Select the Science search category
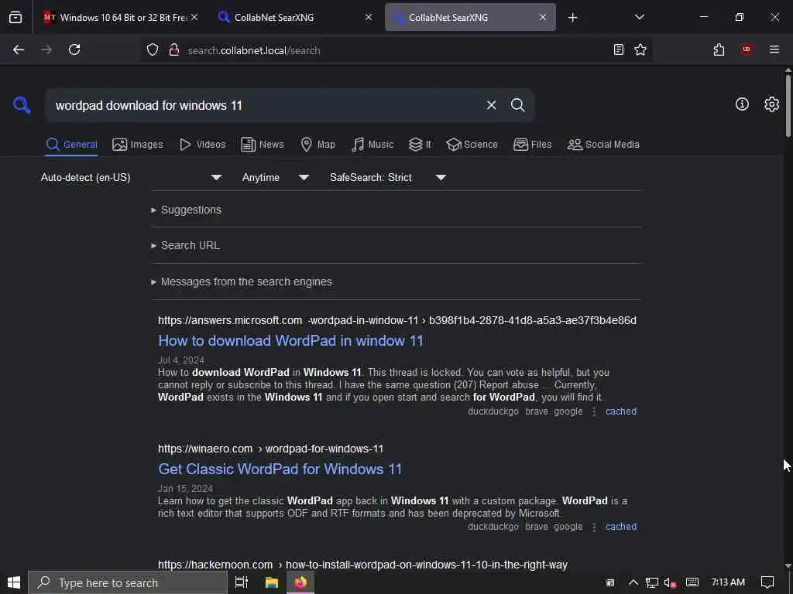 472,145
